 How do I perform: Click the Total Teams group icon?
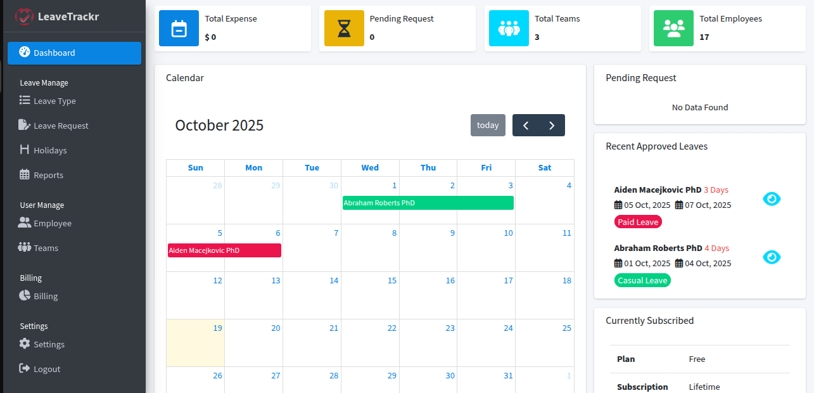[509, 29]
